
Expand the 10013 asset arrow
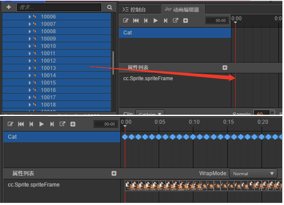[30, 68]
